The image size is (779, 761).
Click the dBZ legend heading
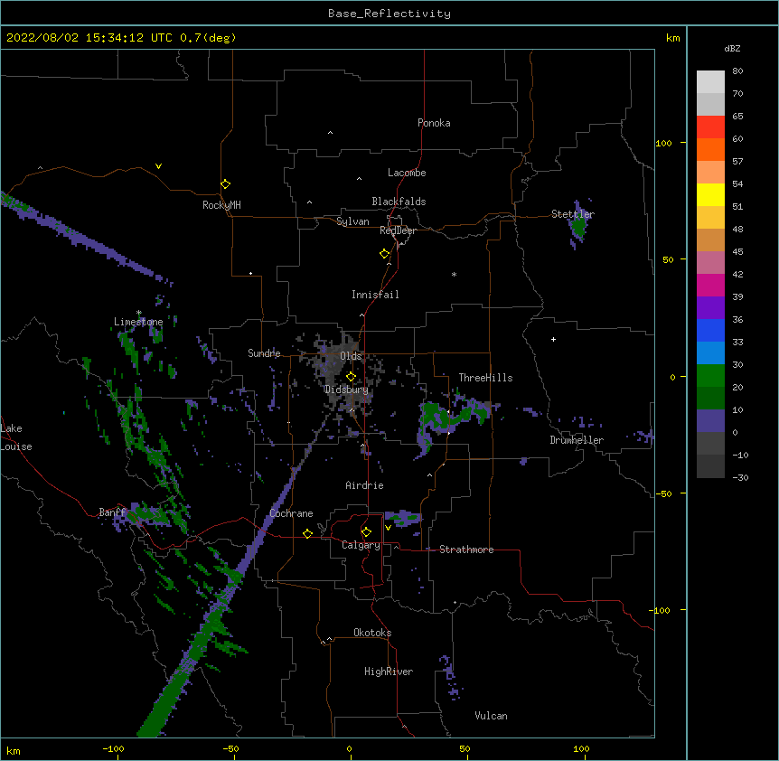pyautogui.click(x=732, y=48)
